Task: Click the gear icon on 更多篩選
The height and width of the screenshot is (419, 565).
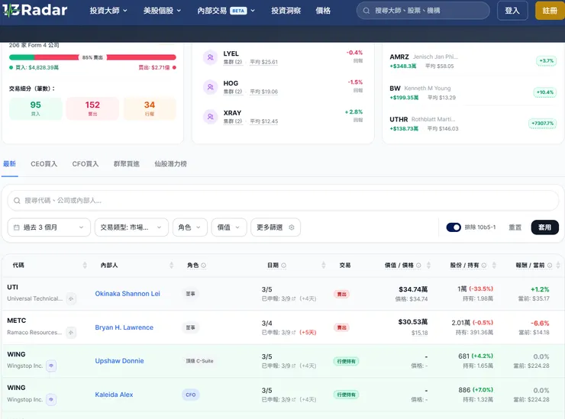Action: [292, 227]
